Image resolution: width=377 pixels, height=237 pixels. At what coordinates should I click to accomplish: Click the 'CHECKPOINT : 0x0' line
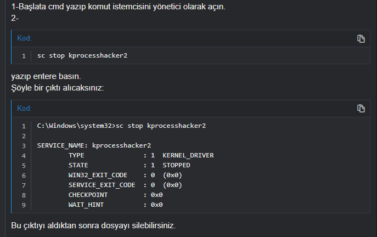pyautogui.click(x=116, y=195)
